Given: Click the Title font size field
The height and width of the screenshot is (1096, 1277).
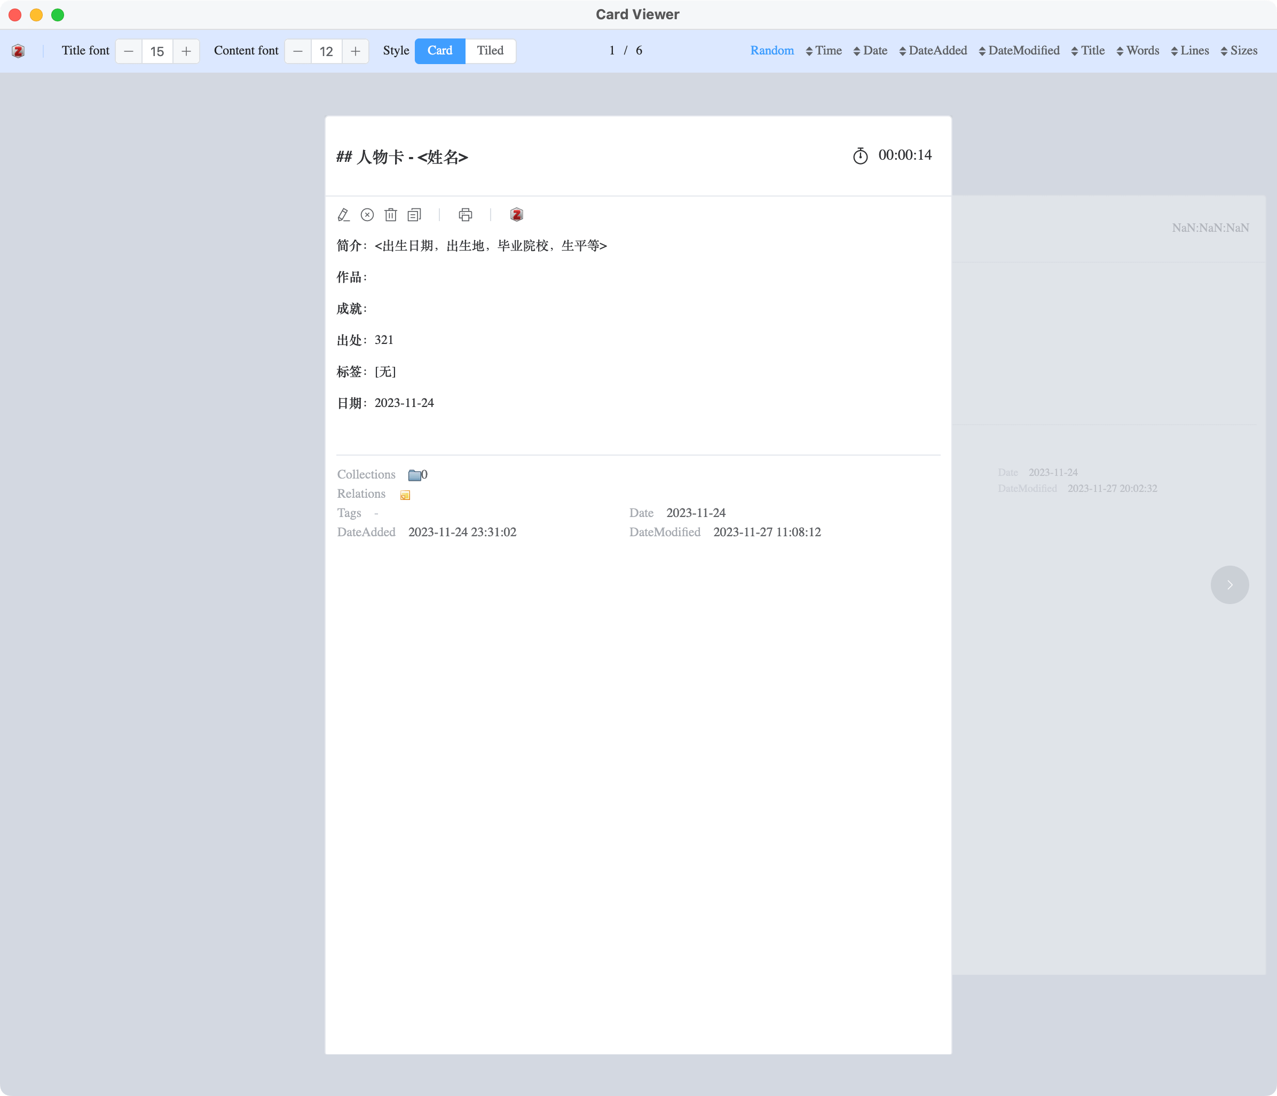Looking at the screenshot, I should coord(157,51).
